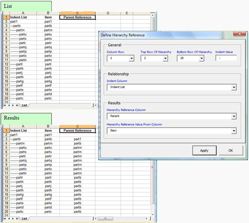Click the Indent Value input field
The image size is (249, 223).
(226, 58)
